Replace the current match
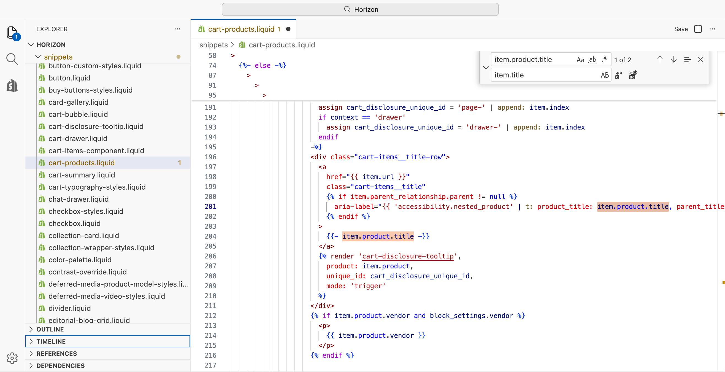The image size is (725, 372). coord(619,75)
